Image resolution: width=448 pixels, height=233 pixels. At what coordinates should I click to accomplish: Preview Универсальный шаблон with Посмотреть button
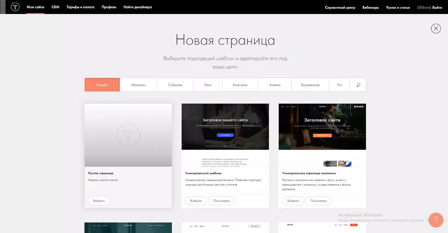coord(221,201)
